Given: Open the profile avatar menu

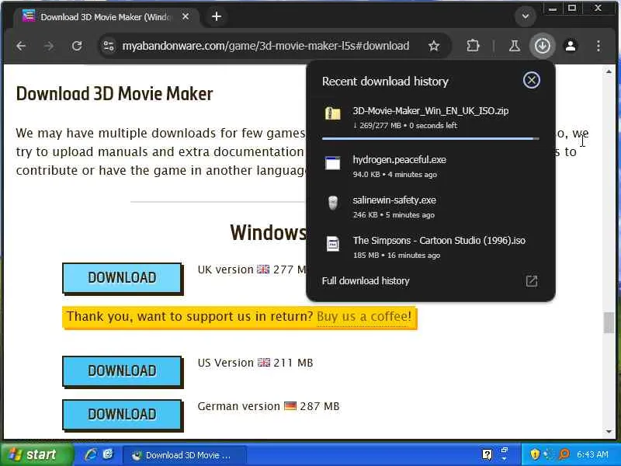Looking at the screenshot, I should coord(571,46).
